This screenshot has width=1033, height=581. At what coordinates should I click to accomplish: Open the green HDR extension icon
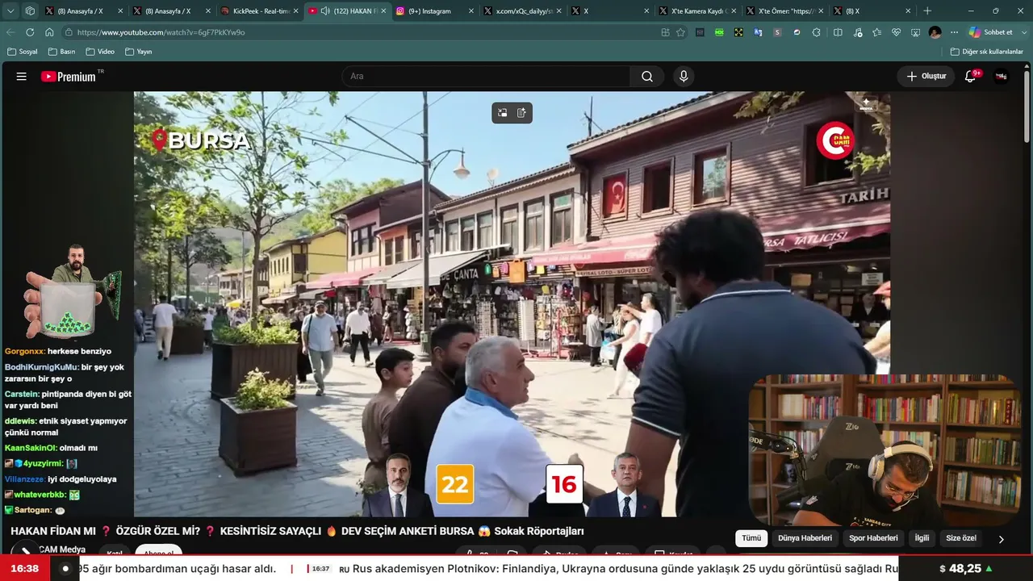point(719,32)
